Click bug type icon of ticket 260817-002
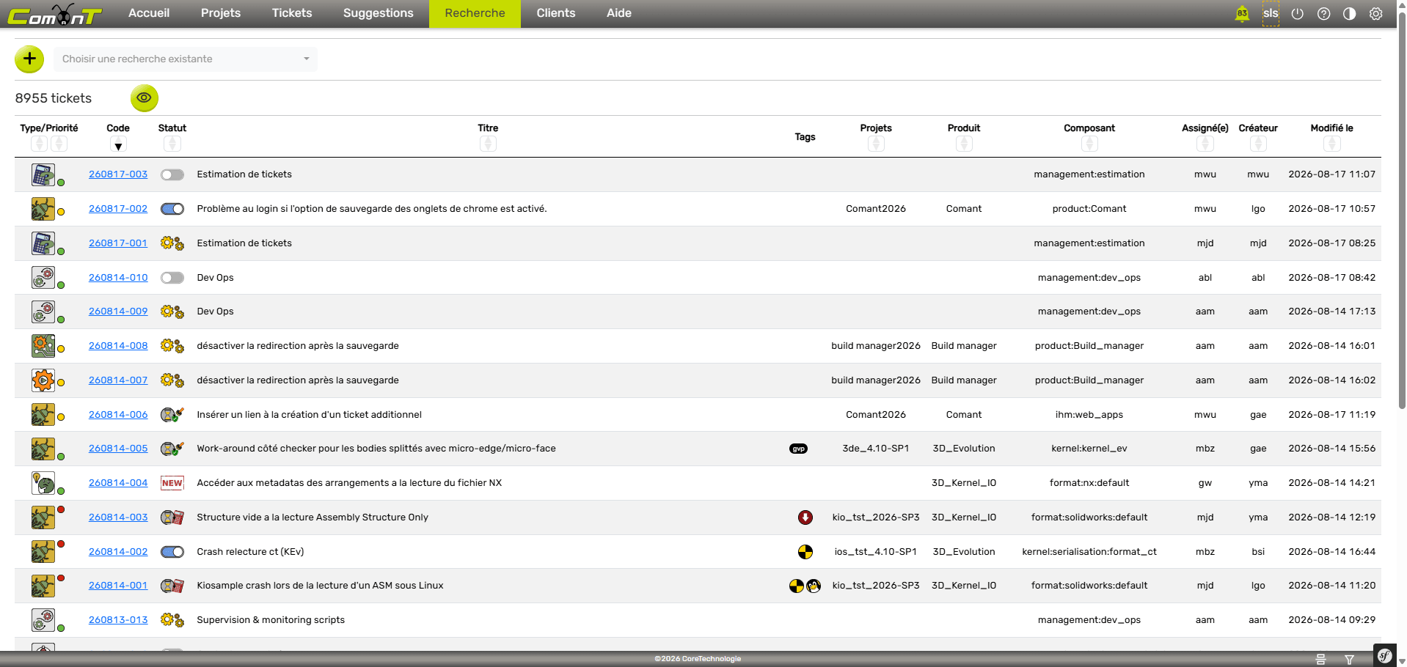Screen dimensions: 1407x667 pyautogui.click(x=43, y=209)
